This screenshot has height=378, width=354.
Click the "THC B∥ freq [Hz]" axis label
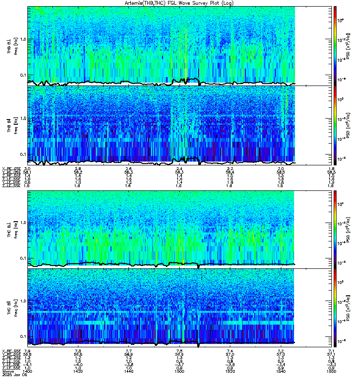[12, 308]
